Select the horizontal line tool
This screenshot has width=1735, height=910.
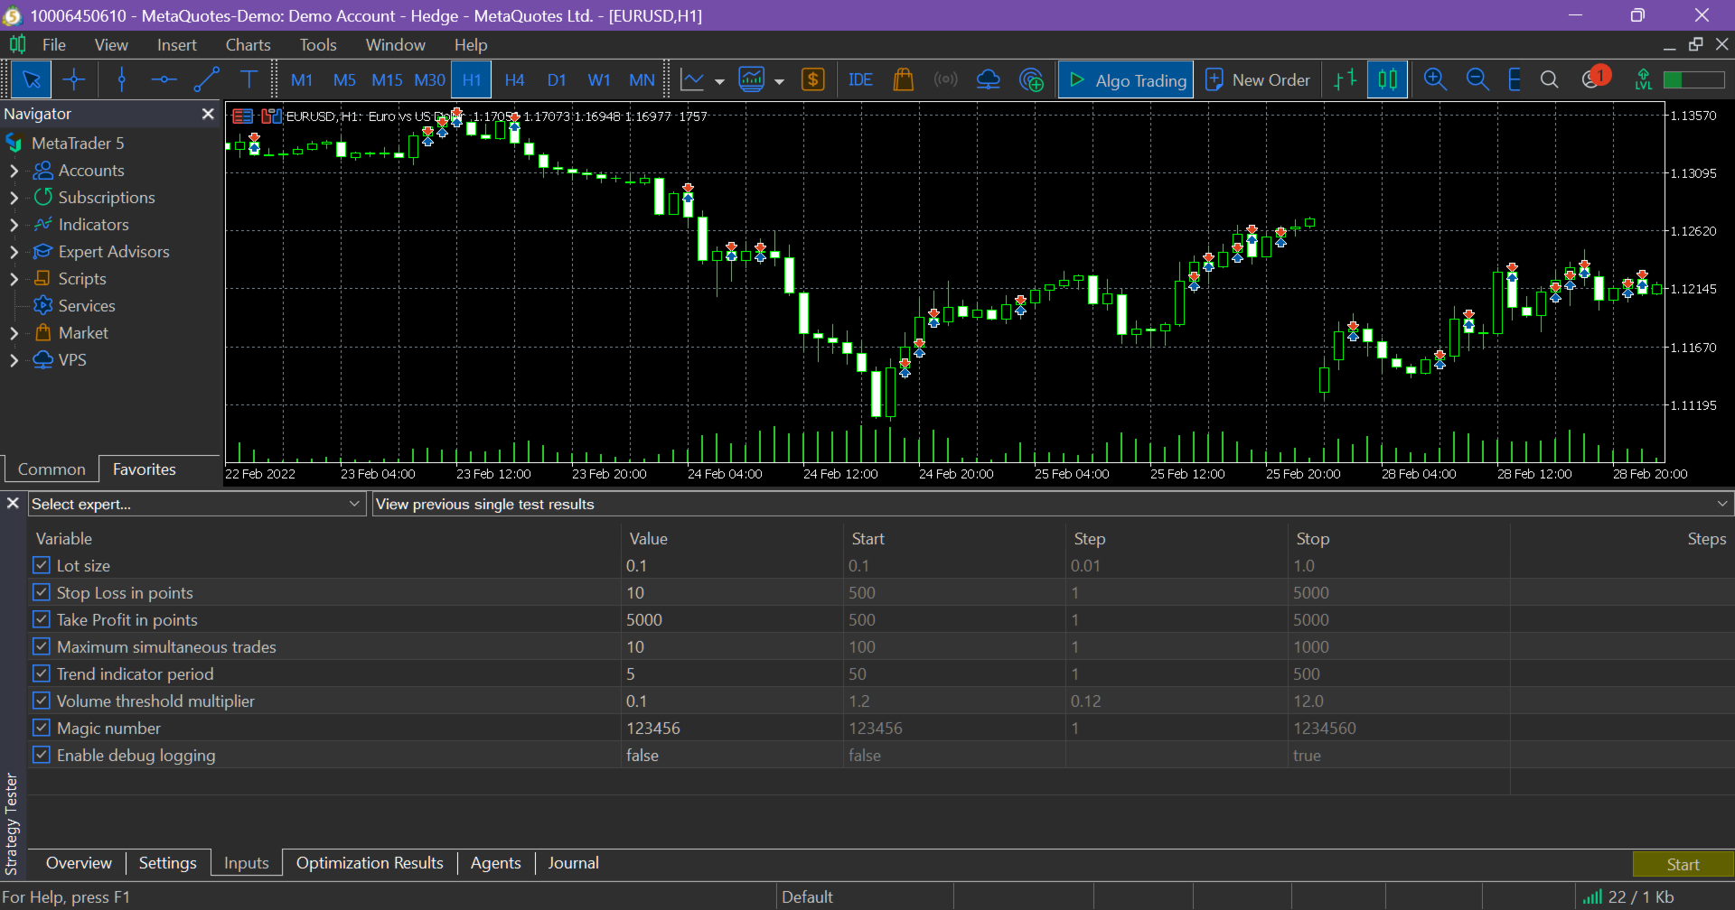point(164,80)
